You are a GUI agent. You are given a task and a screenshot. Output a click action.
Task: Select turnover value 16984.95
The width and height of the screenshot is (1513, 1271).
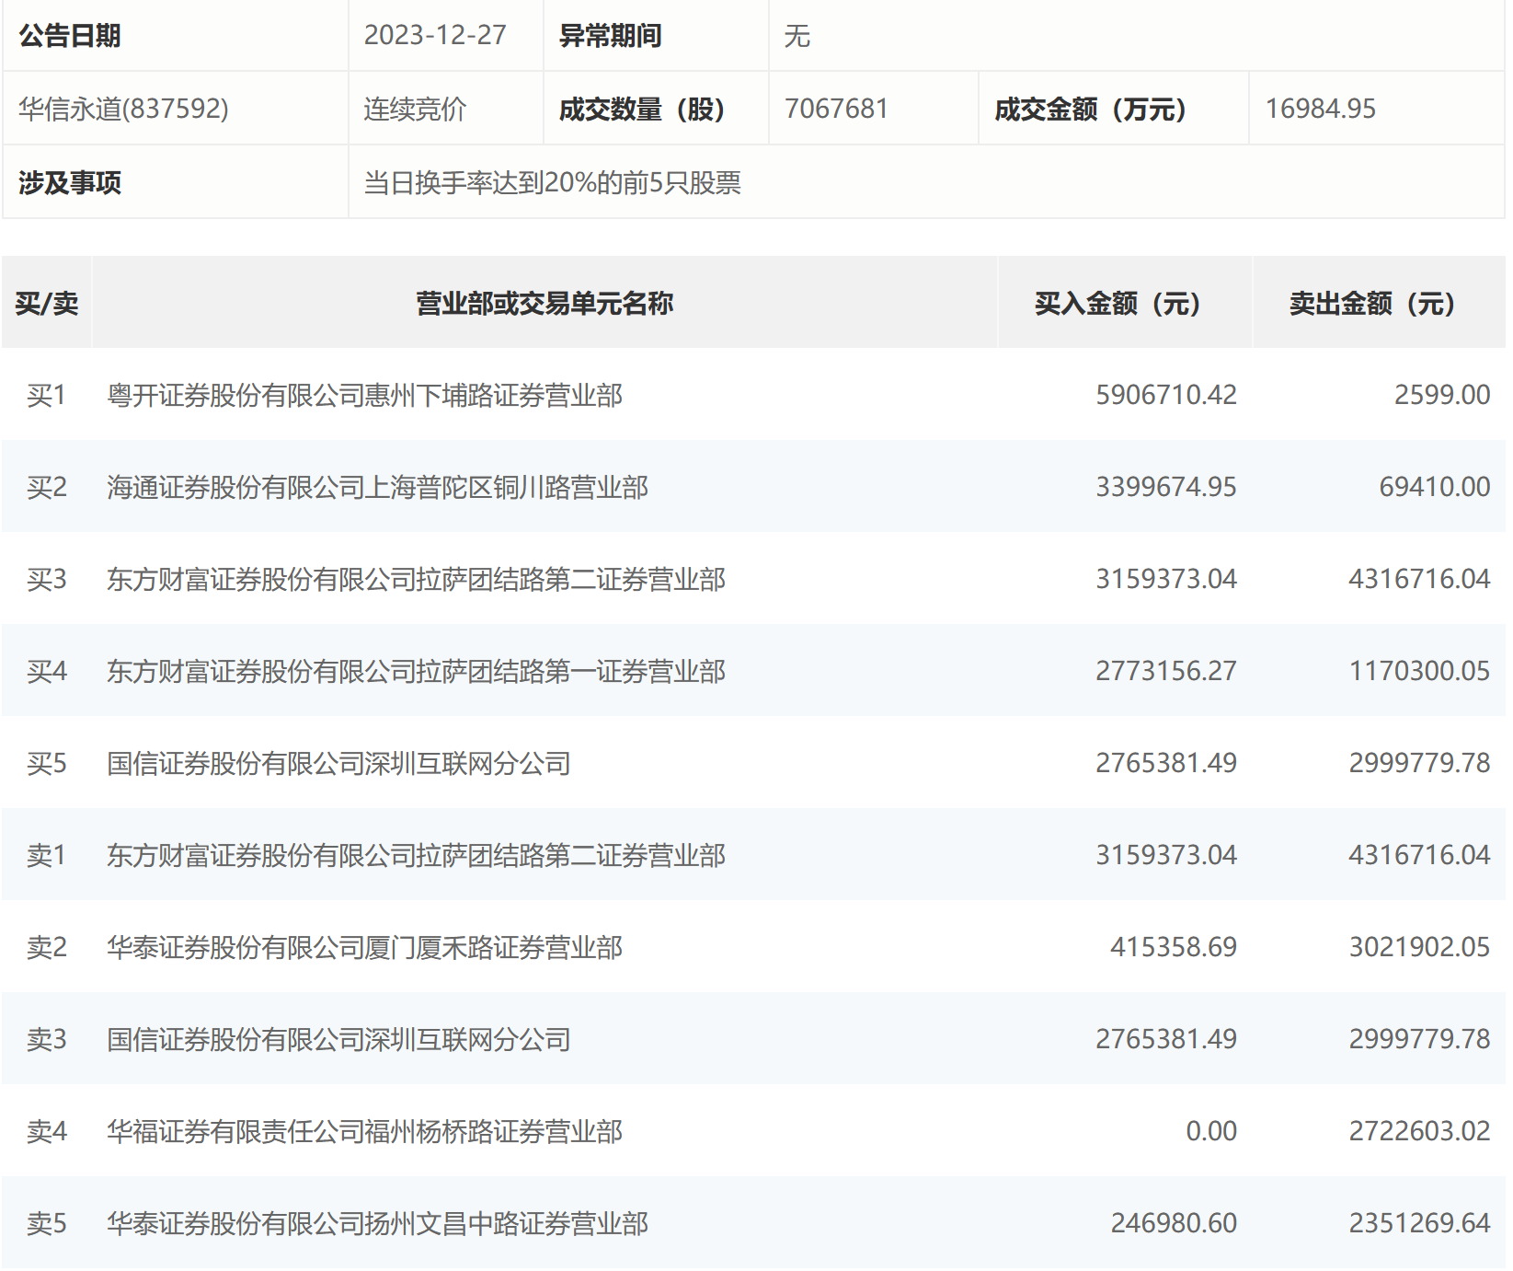1321,109
